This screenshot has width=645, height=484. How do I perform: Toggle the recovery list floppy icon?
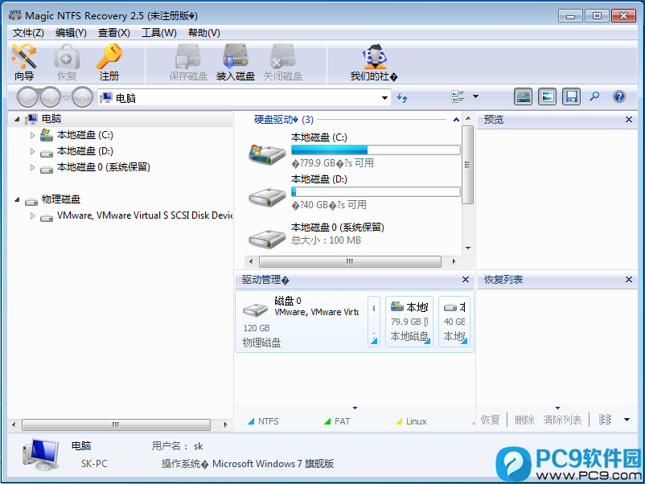(x=571, y=97)
